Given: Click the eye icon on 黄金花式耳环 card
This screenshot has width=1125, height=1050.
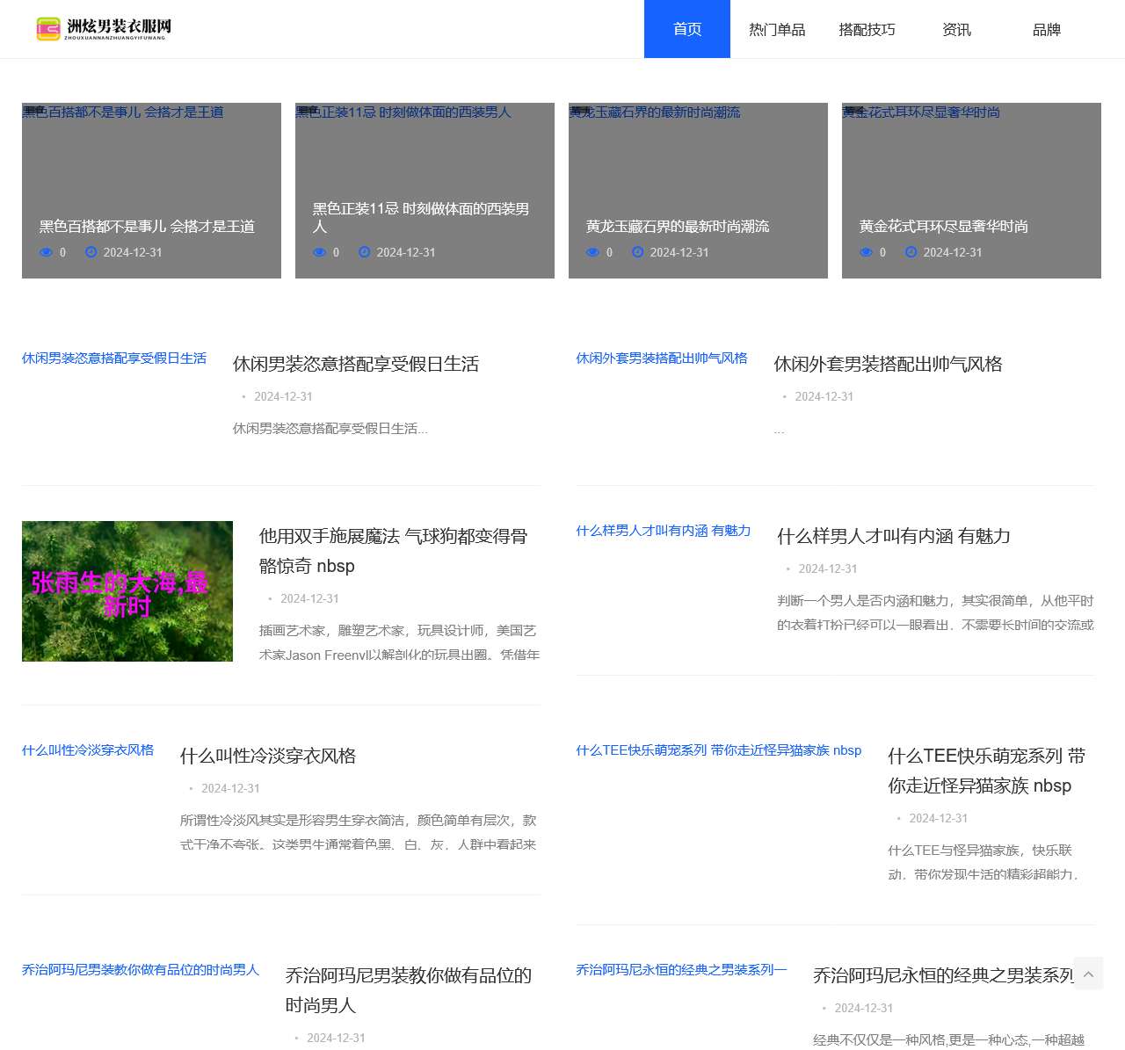Looking at the screenshot, I should coord(867,252).
